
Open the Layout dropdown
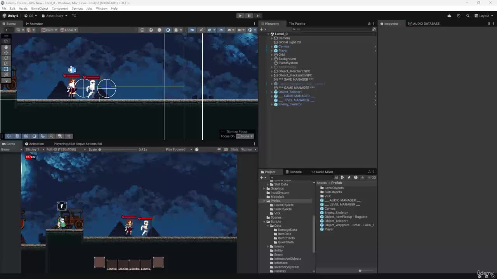pos(484,16)
